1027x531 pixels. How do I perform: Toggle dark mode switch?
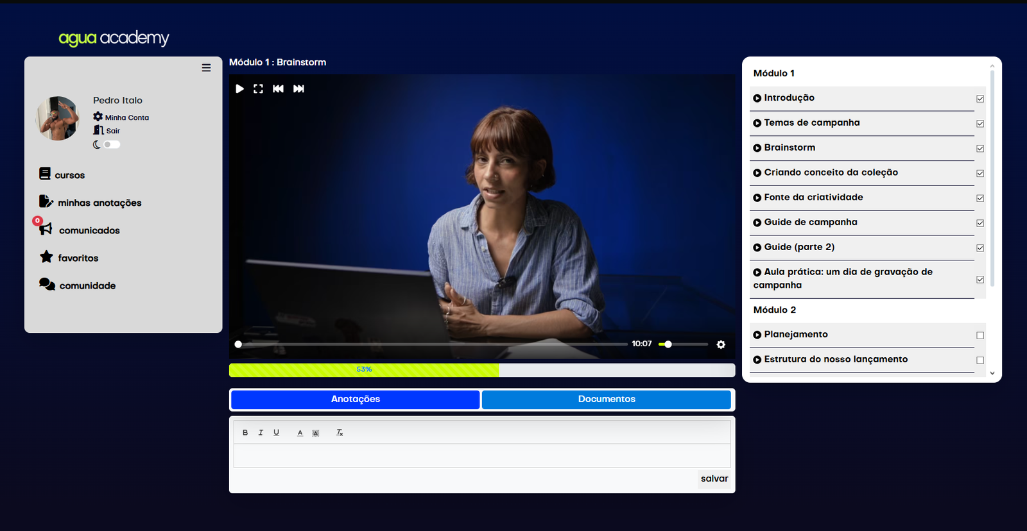pyautogui.click(x=112, y=144)
